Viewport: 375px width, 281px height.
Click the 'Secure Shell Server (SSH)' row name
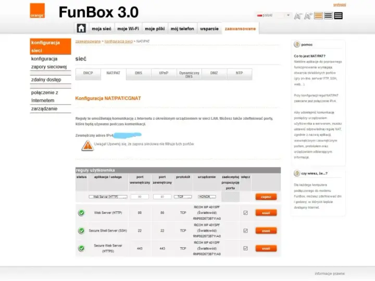108,231
